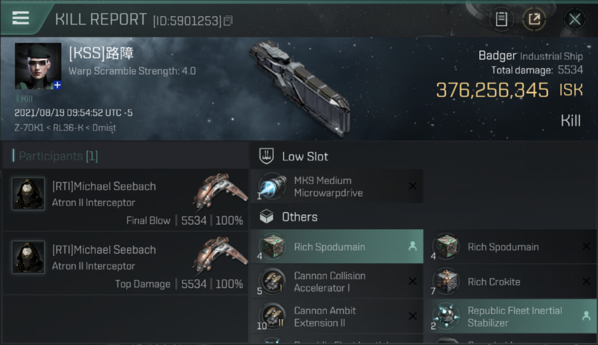Open Final Blow participant Michael Seebach
Viewport: 598px width, 345px height.
(x=125, y=200)
